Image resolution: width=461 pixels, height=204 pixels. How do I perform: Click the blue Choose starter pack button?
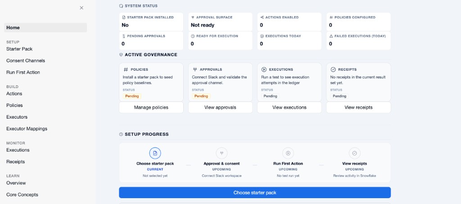pos(255,193)
